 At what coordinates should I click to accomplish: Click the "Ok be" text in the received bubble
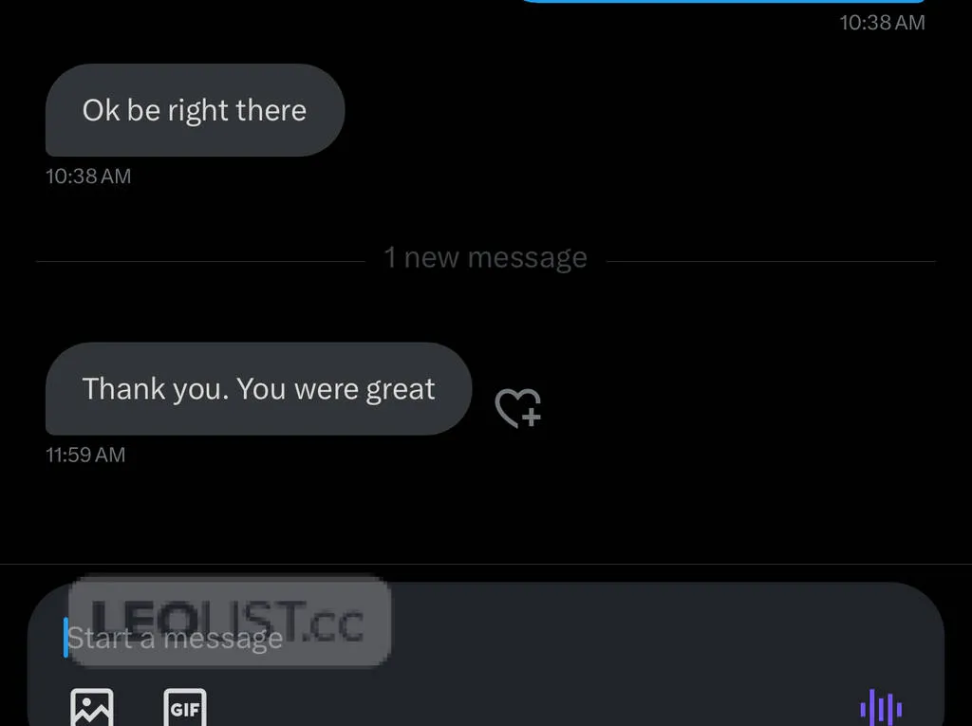click(x=121, y=110)
